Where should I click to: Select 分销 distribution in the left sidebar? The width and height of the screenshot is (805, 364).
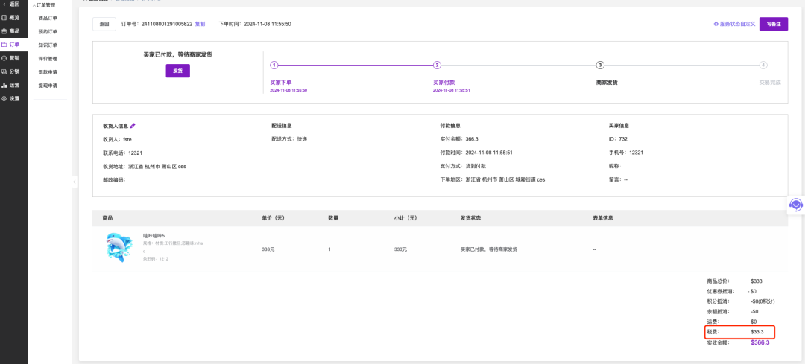pyautogui.click(x=14, y=71)
